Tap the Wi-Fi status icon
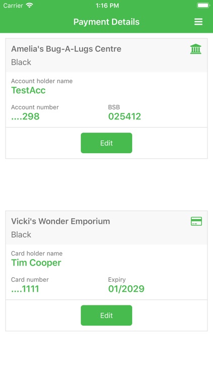 pyautogui.click(x=29, y=6)
